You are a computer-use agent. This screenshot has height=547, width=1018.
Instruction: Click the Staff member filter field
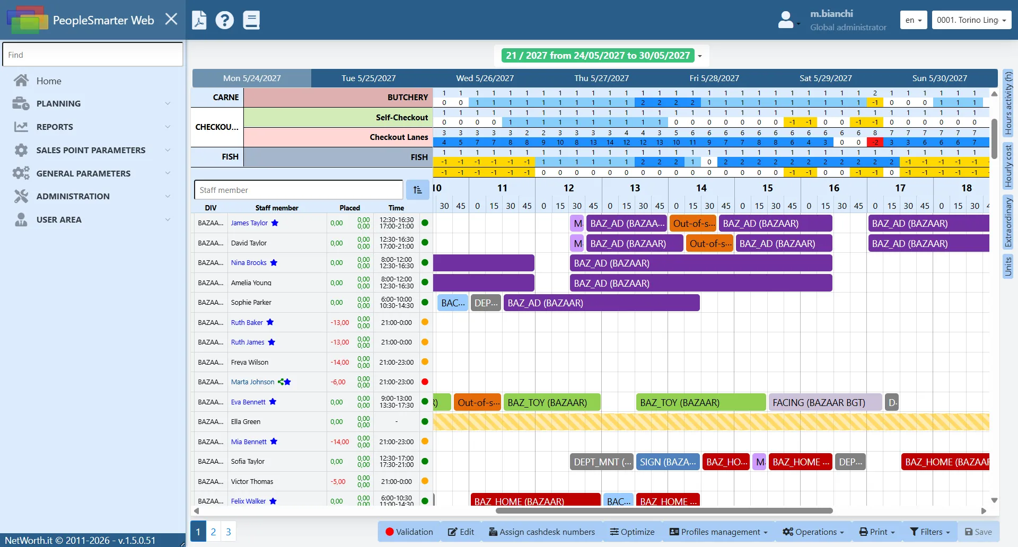[299, 190]
